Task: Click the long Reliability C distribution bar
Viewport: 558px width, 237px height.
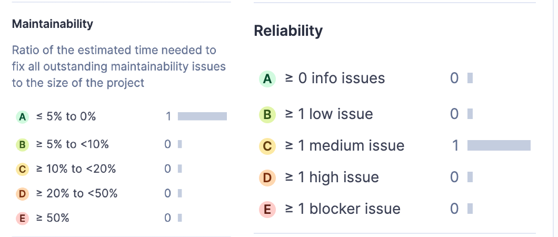Action: pos(499,145)
